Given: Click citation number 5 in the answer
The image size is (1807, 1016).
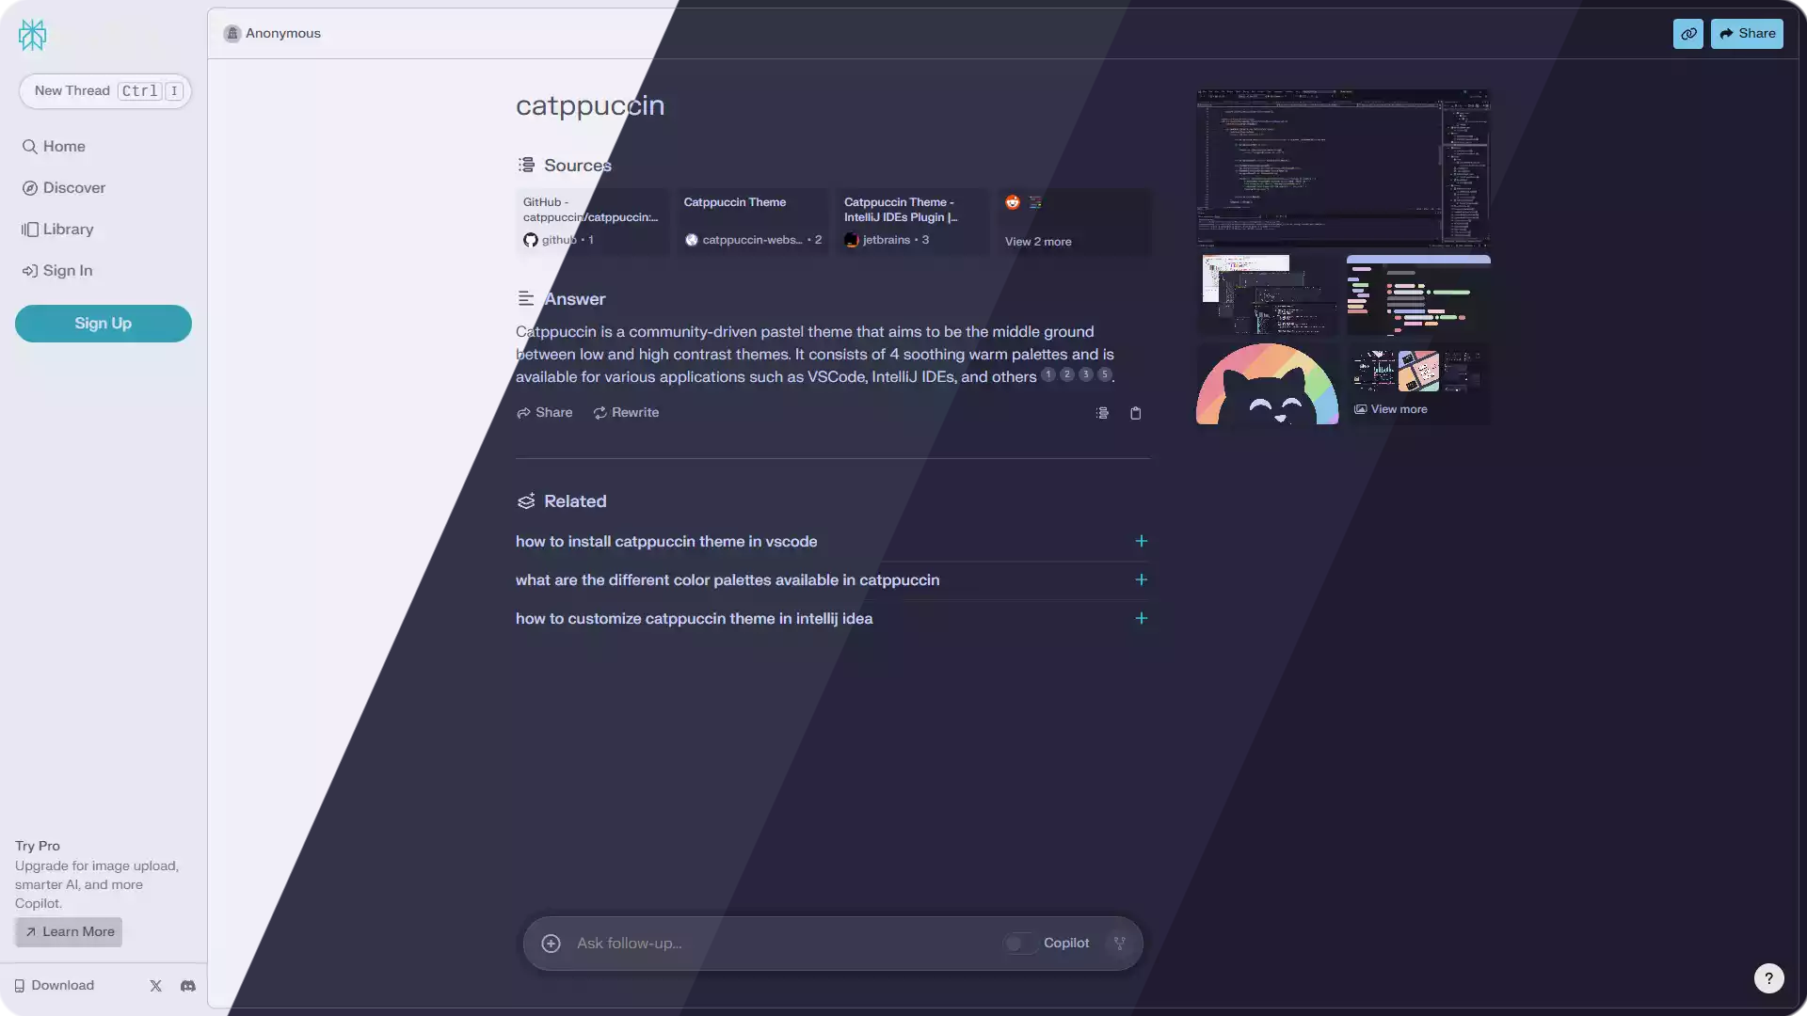Looking at the screenshot, I should tap(1105, 374).
